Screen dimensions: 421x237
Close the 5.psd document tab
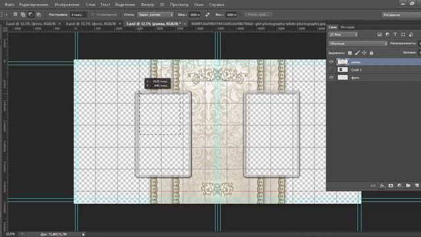[x=185, y=24]
